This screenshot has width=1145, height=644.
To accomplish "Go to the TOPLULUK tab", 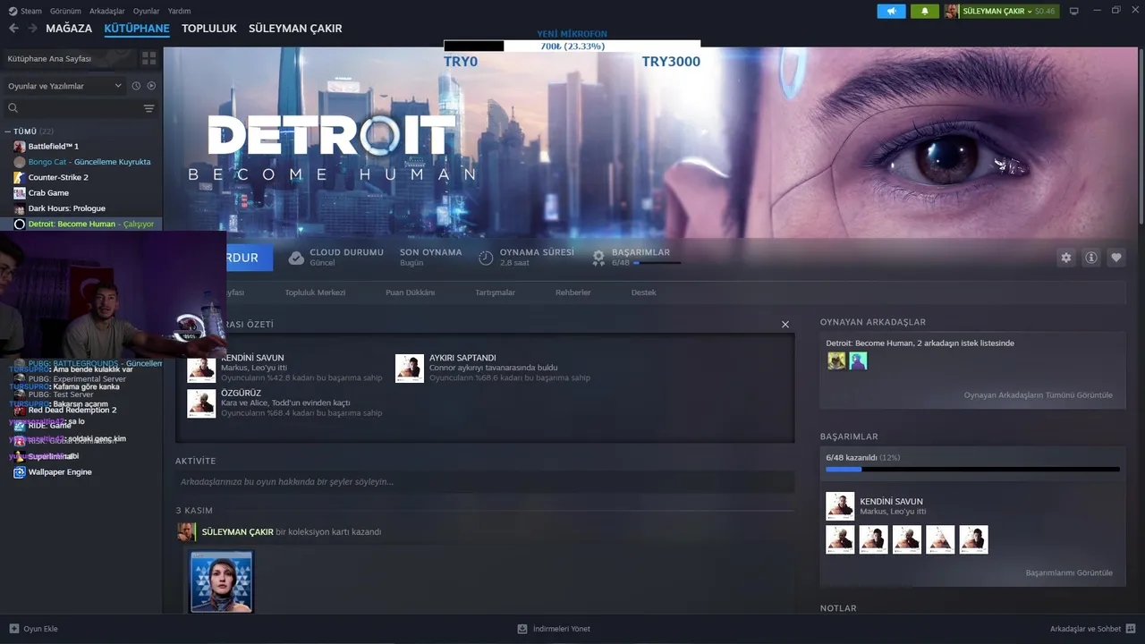I will (209, 29).
